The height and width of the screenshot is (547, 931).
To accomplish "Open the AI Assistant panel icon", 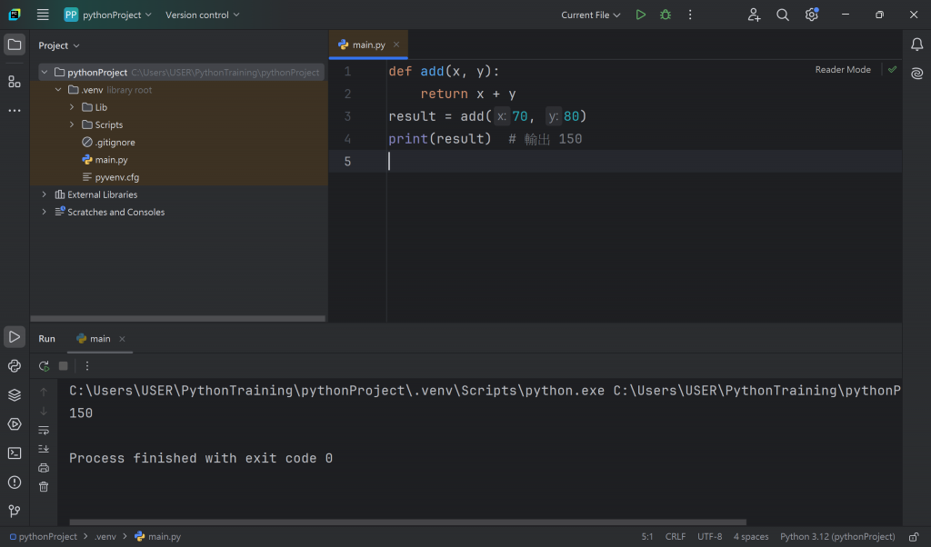I will click(x=916, y=74).
